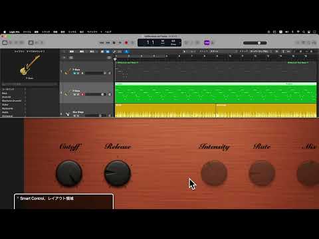
Task: Click the Play transport button
Action: 120,42
